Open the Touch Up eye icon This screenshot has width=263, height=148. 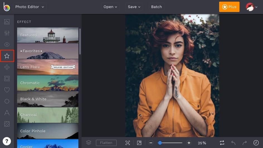tap(7, 44)
